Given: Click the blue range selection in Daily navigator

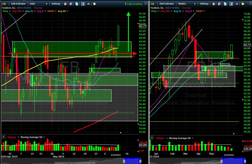Looking at the screenshot, I should tap(132, 161).
